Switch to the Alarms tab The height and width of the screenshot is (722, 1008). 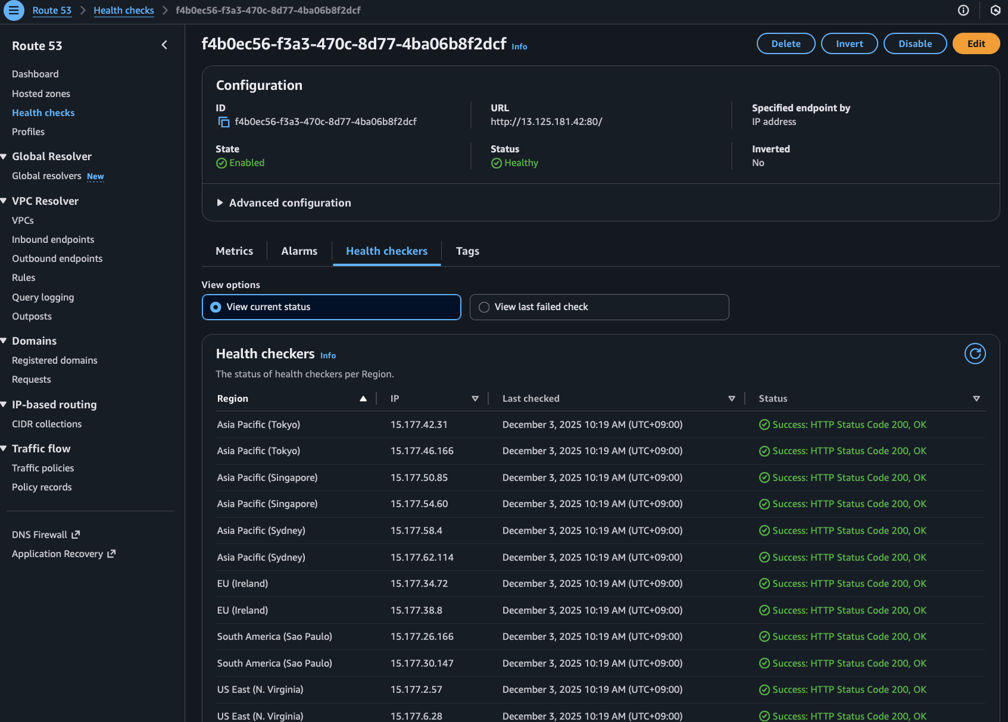click(299, 251)
